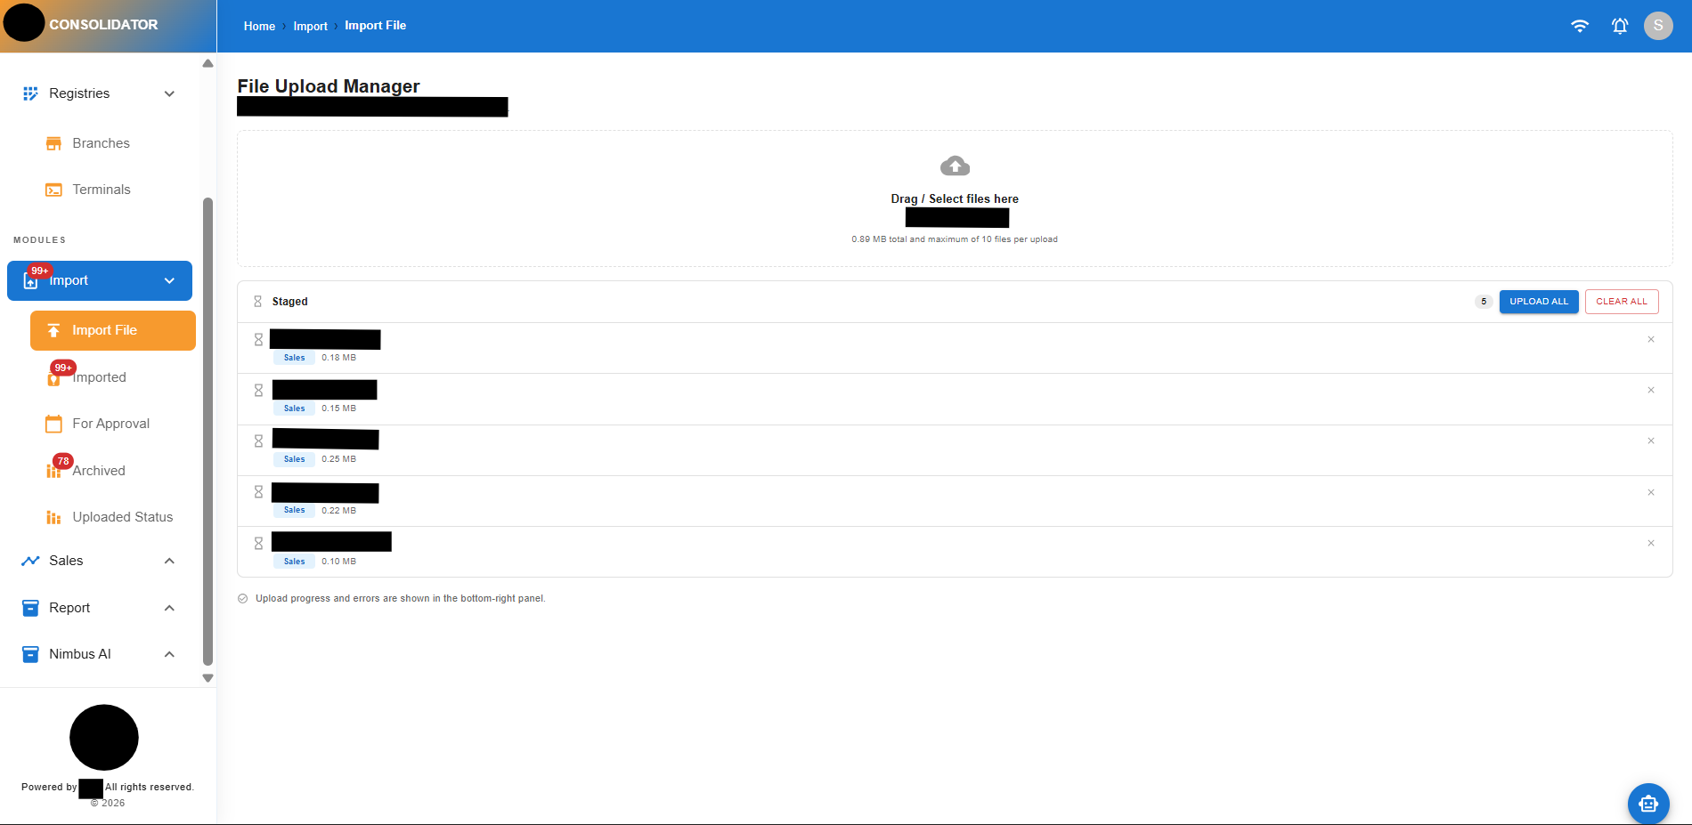Collapse the Sales section chevron
Image resolution: width=1692 pixels, height=825 pixels.
pos(169,560)
